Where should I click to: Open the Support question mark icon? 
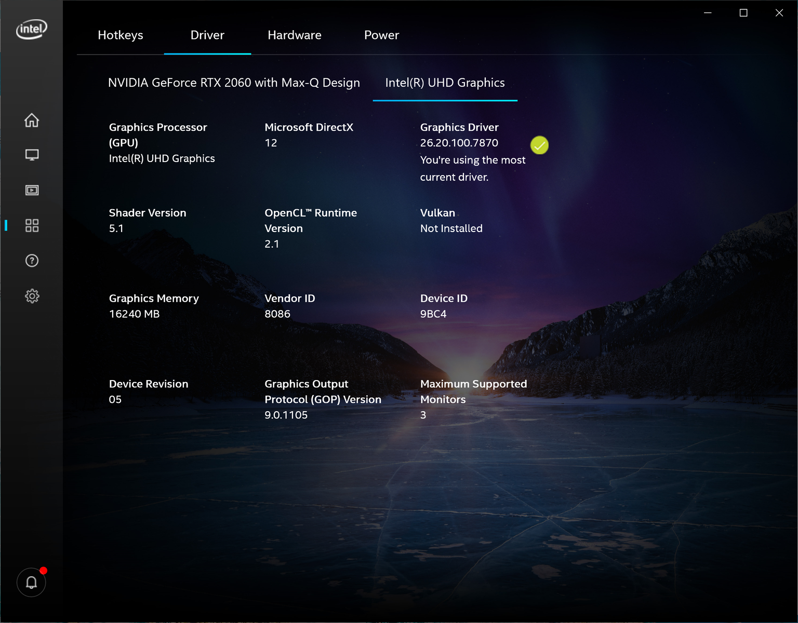(x=32, y=261)
